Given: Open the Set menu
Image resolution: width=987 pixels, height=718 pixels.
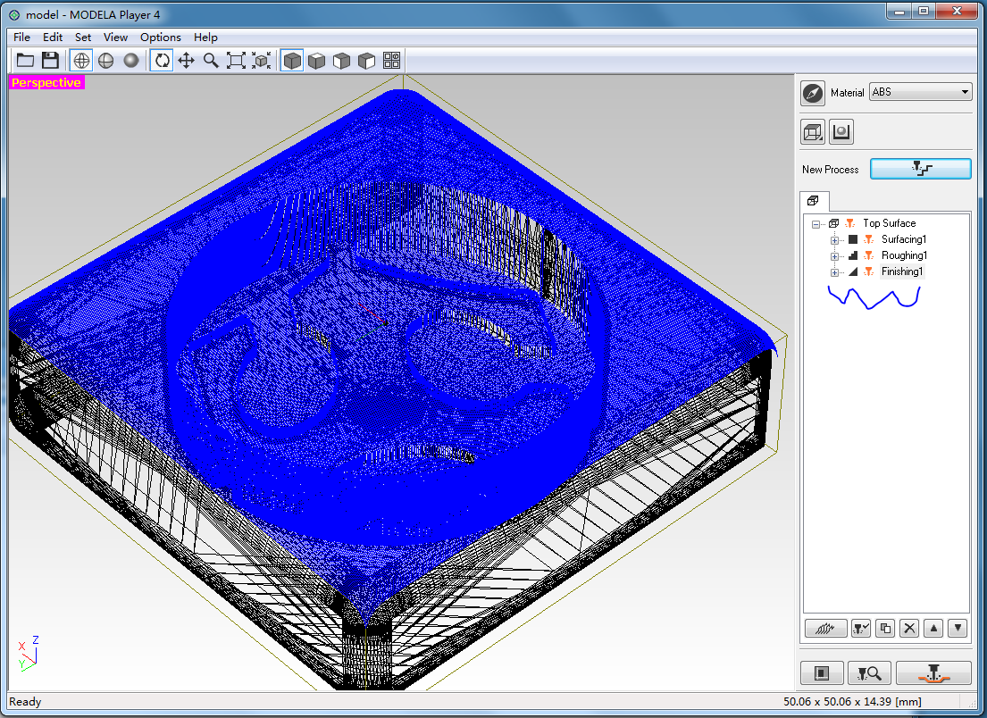Looking at the screenshot, I should [82, 38].
